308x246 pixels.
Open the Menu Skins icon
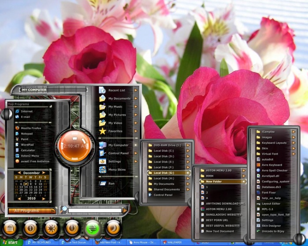[x=103, y=170]
